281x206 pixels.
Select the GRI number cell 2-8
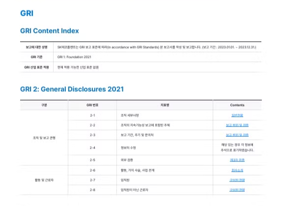point(92,190)
